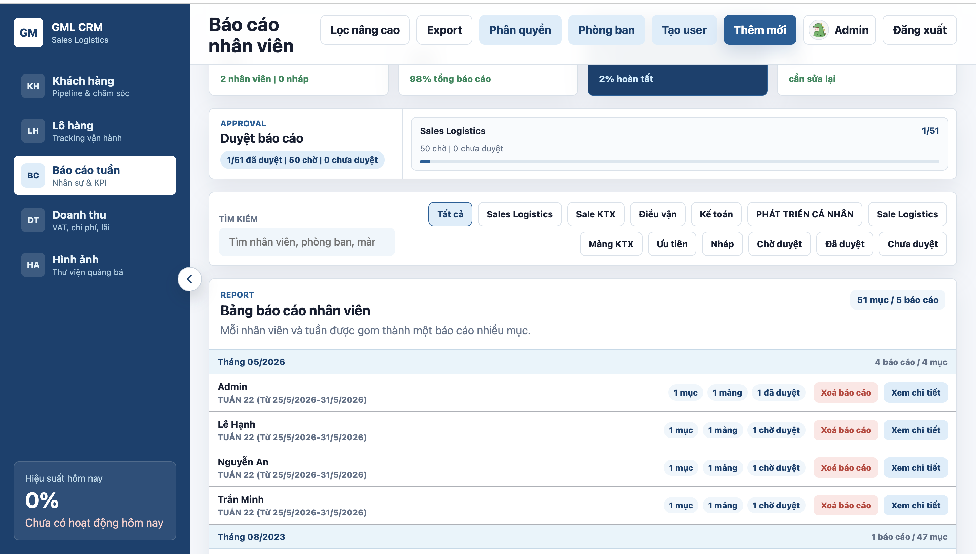The image size is (976, 554).
Task: Click the 98% tổng báo cáo stat
Action: coord(450,79)
